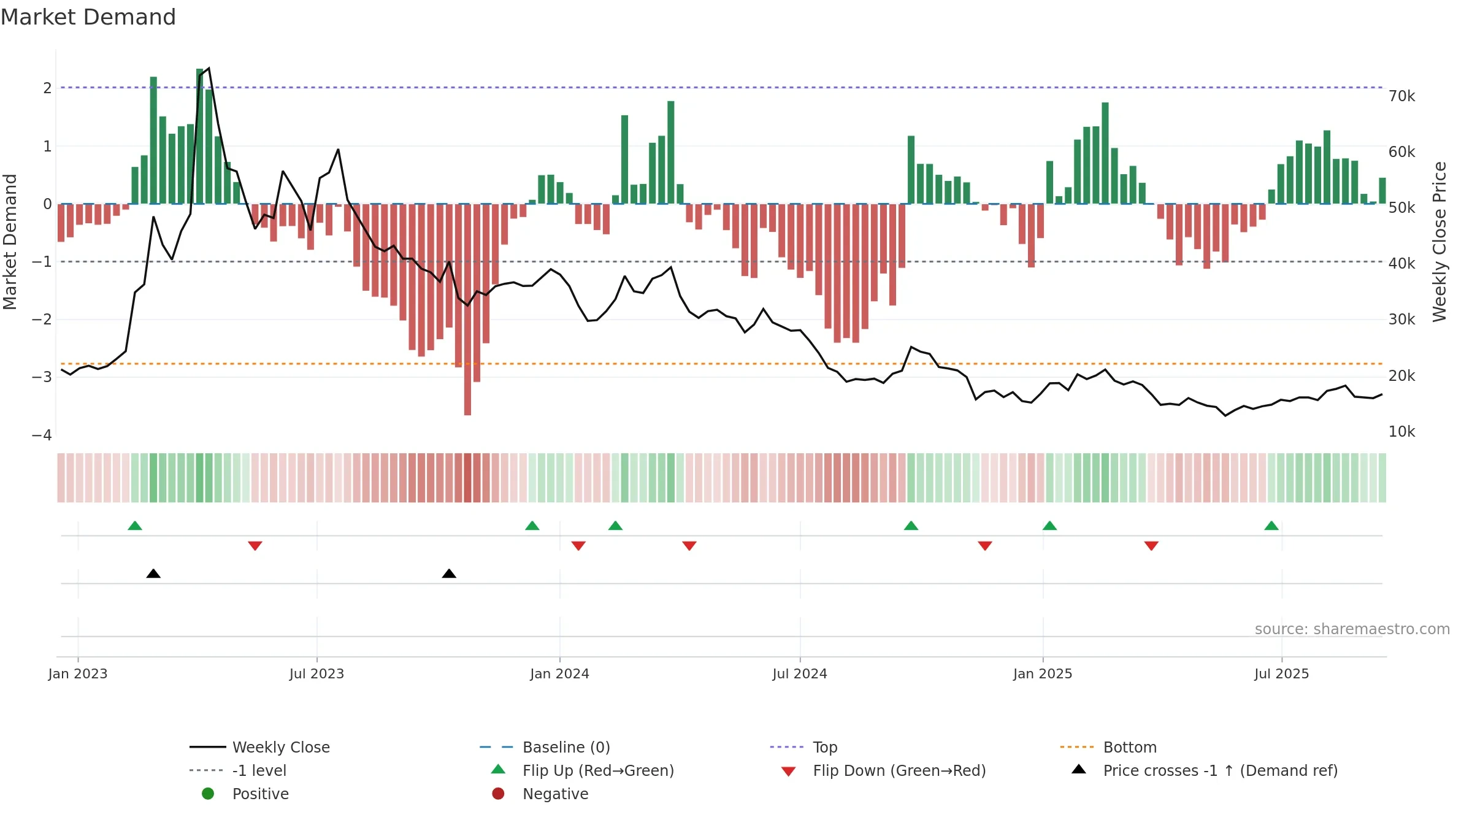
Task: Select the Jan 2024 x-axis label
Action: click(559, 673)
